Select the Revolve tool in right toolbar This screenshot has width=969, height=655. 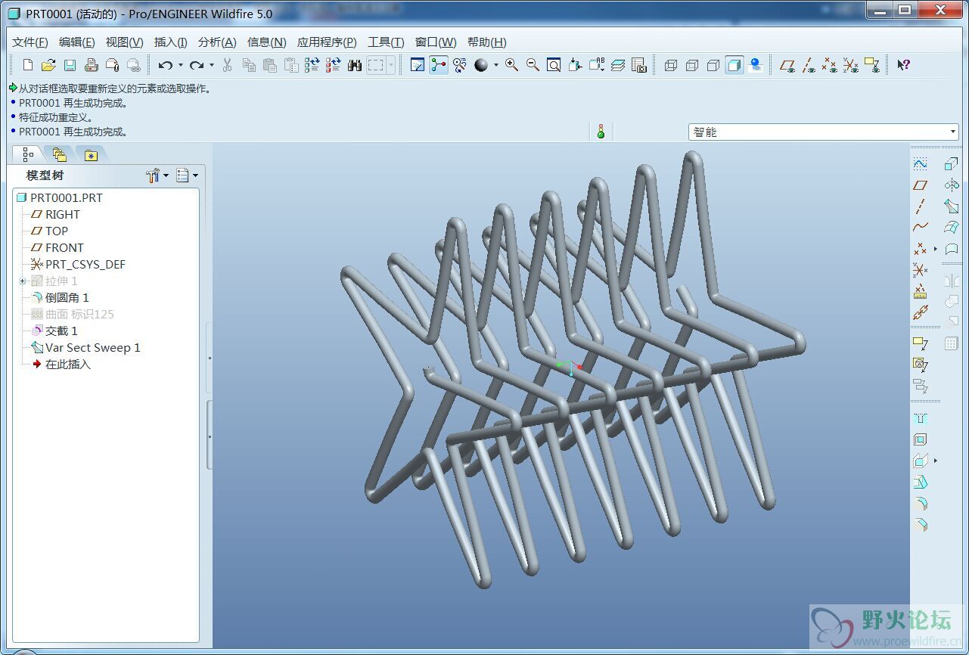pyautogui.click(x=952, y=185)
